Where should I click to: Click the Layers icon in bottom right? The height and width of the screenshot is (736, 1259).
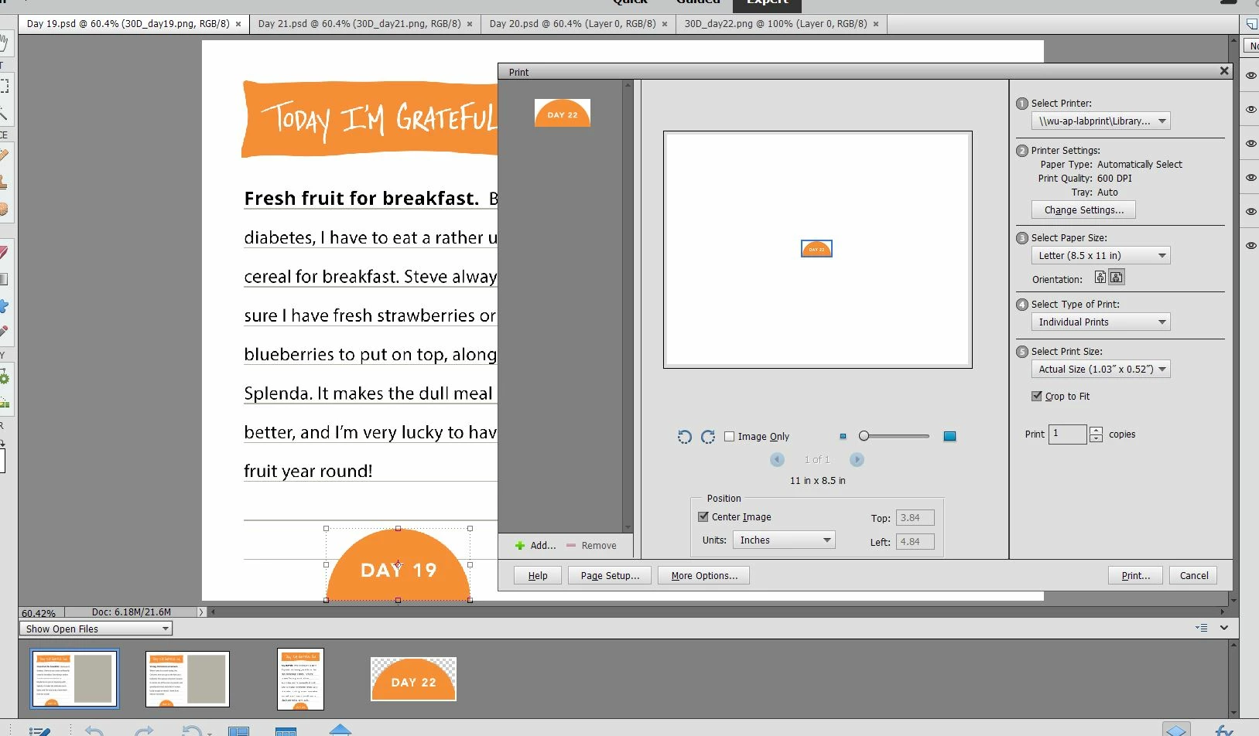tap(1175, 730)
